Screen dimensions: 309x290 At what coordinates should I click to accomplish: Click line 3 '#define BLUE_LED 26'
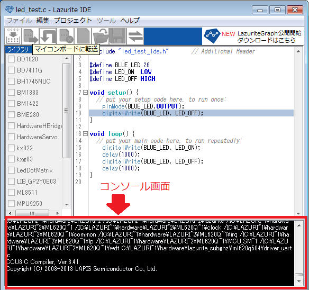point(120,65)
